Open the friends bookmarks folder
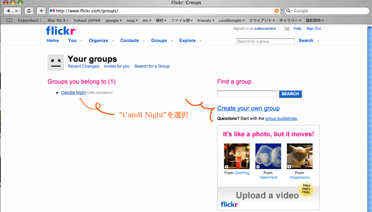The width and height of the screenshot is (372, 212). click(206, 21)
